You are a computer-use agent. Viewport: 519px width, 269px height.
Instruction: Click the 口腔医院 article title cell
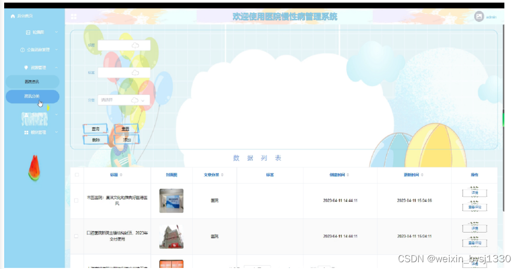pyautogui.click(x=117, y=236)
